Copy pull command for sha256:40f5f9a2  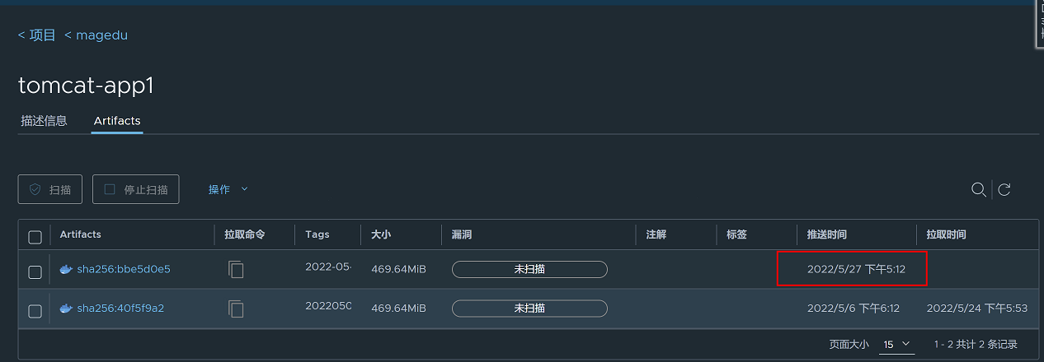pos(237,309)
